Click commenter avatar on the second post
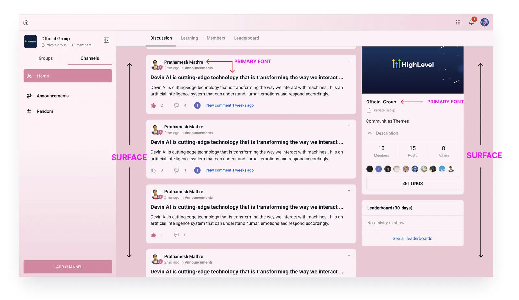The width and height of the screenshot is (519, 300). (197, 170)
